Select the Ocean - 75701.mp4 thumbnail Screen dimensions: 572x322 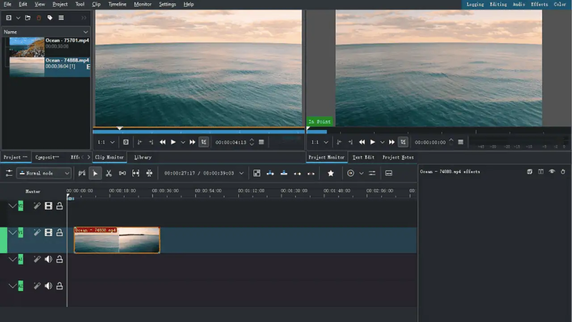click(27, 47)
